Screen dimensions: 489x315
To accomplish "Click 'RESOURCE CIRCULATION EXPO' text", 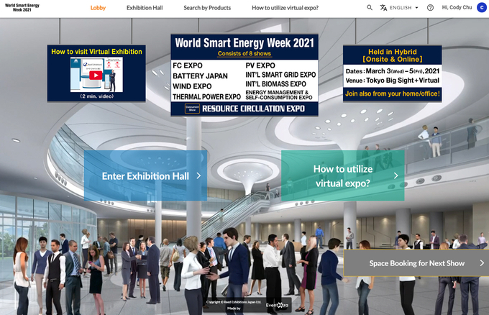I will point(254,109).
